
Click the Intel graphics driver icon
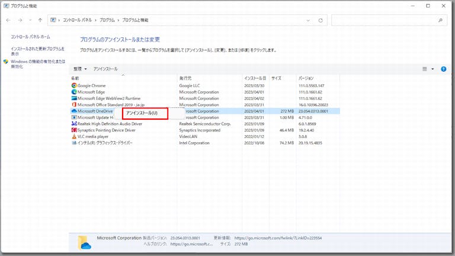(x=74, y=143)
